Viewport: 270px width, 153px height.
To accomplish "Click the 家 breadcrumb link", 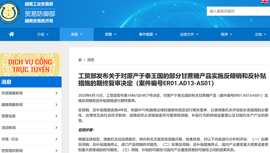I will tap(80, 60).
